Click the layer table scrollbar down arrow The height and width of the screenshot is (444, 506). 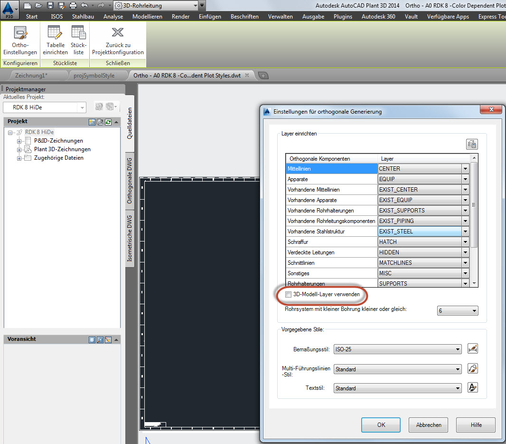pos(474,283)
